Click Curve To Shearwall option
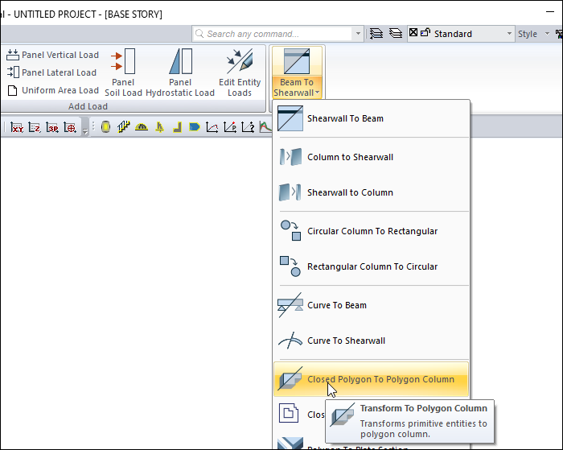Viewport: 563px width, 450px height. [346, 341]
